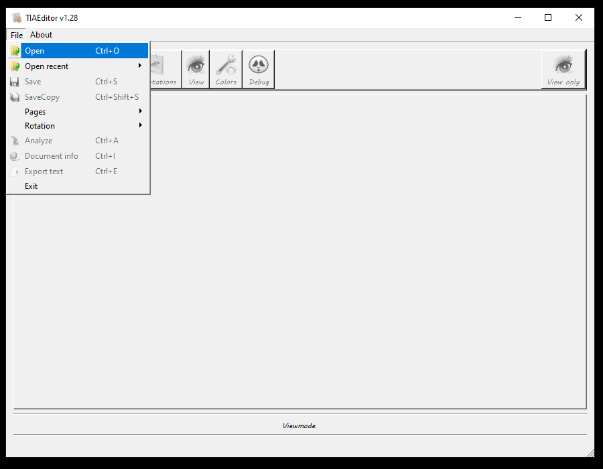Click the SaveCopy double-disk icon
This screenshot has height=469, width=603.
(x=15, y=97)
